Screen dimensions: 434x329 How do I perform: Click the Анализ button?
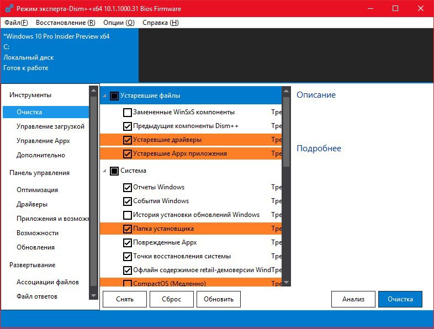click(353, 299)
